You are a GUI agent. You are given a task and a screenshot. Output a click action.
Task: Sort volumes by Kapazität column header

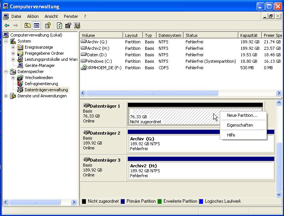tap(249, 35)
